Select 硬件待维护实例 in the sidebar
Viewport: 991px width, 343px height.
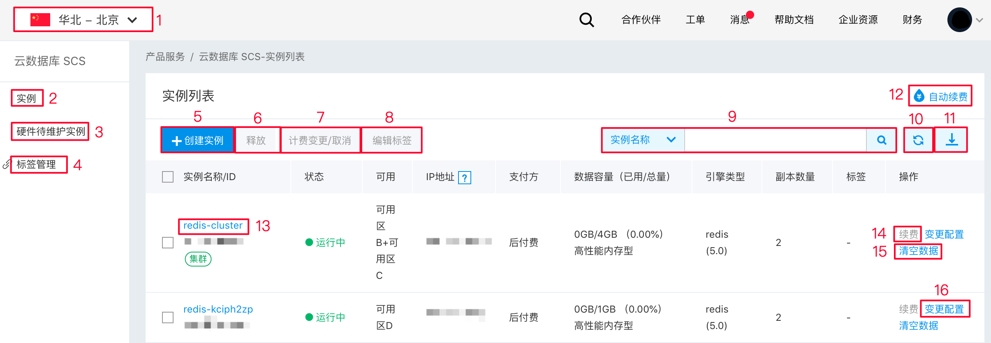pyautogui.click(x=51, y=132)
